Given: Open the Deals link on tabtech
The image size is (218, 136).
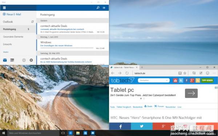Looking at the screenshot, I should [x=148, y=106].
